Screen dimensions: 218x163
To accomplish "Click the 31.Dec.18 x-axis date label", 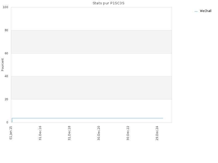I will [x=69, y=133].
